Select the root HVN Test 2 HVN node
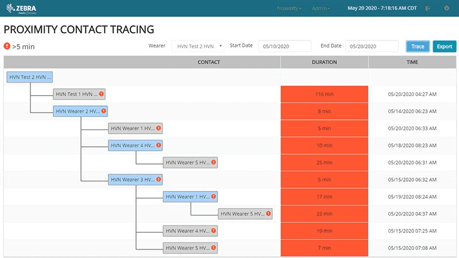The width and height of the screenshot is (459, 258). [29, 77]
